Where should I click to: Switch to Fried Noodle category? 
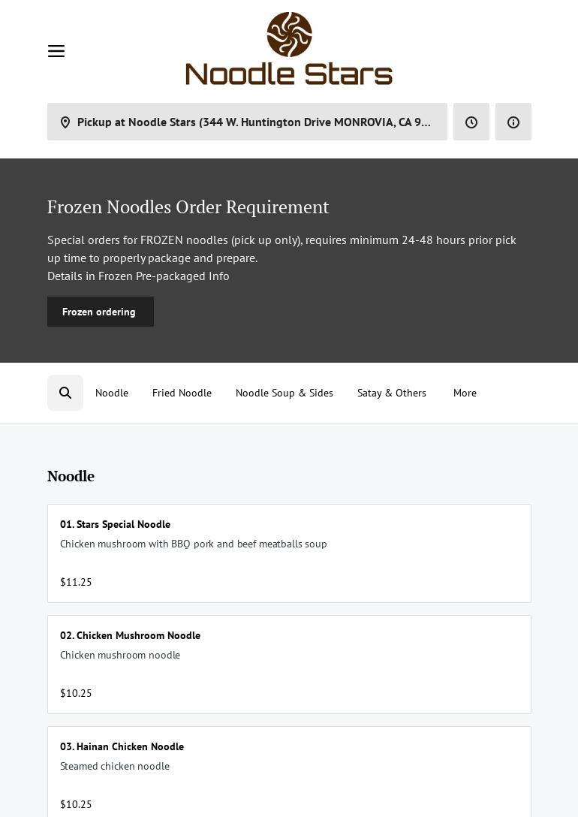[x=182, y=393]
